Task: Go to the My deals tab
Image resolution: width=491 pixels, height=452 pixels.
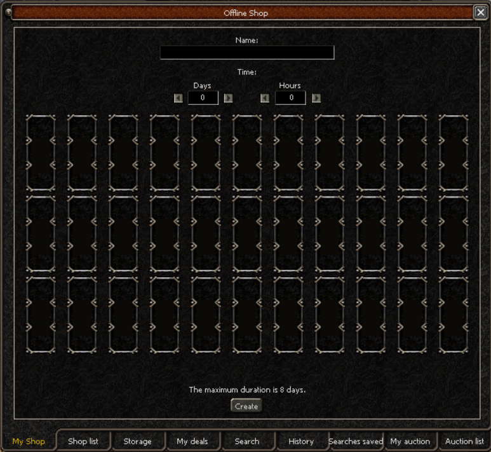Action: (x=192, y=441)
